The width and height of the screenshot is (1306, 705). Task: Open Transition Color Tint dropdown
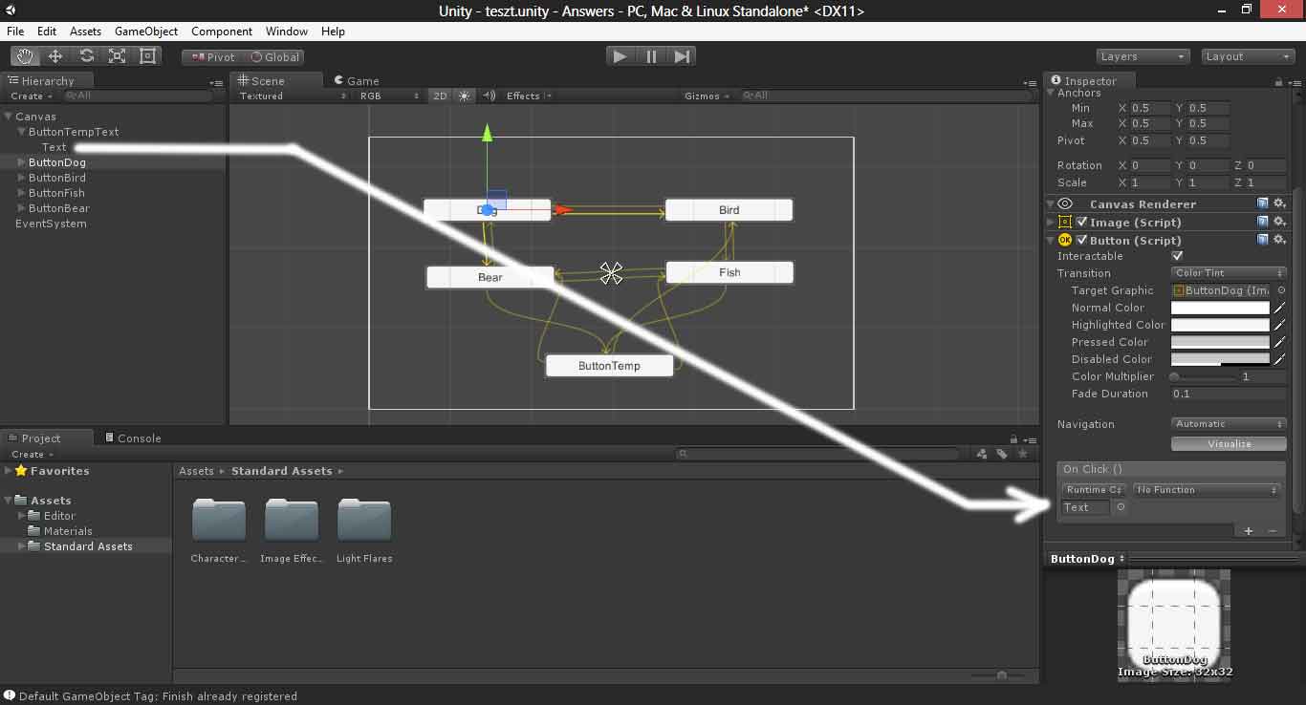[1229, 273]
